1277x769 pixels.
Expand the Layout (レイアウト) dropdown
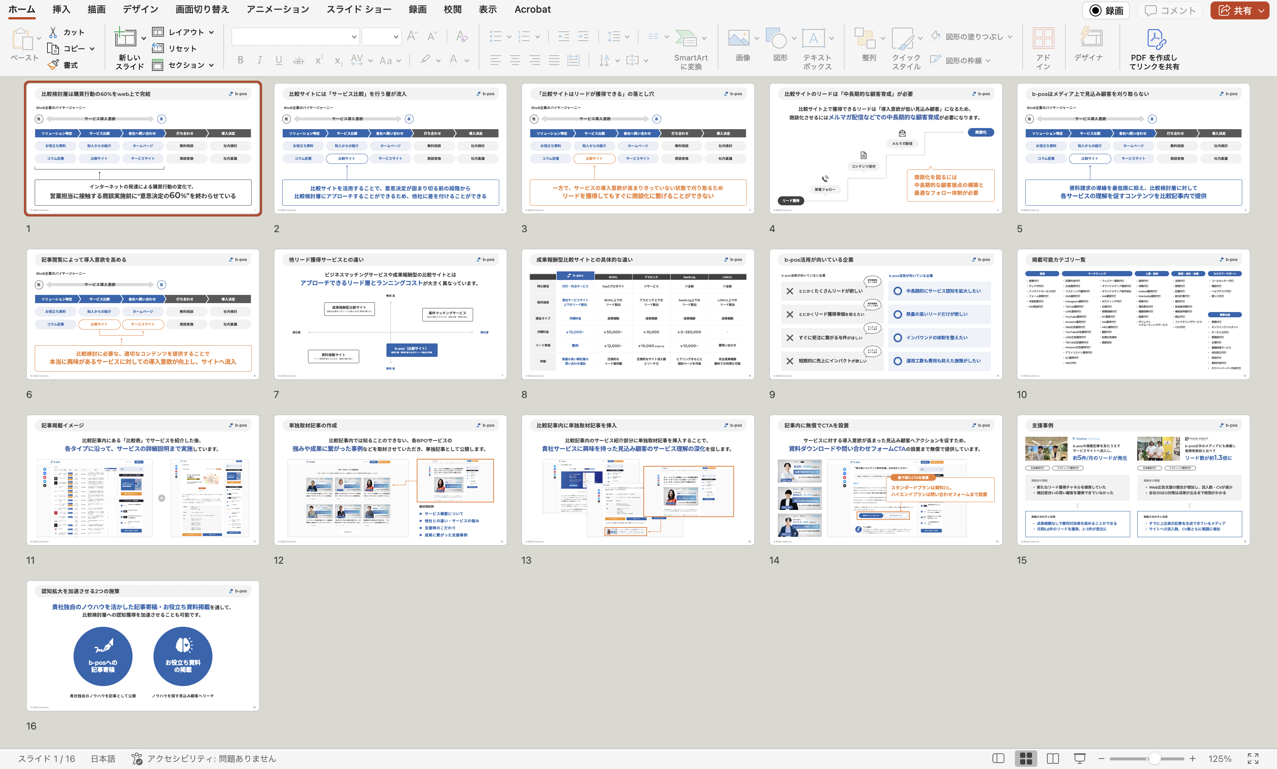(x=211, y=32)
